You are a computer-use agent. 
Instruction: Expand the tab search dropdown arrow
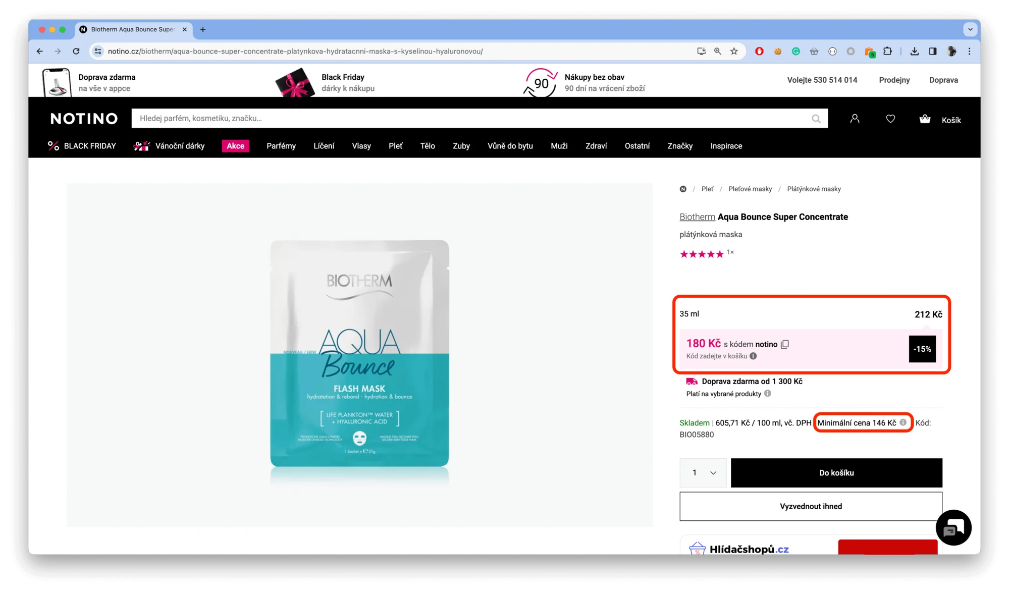coord(970,29)
